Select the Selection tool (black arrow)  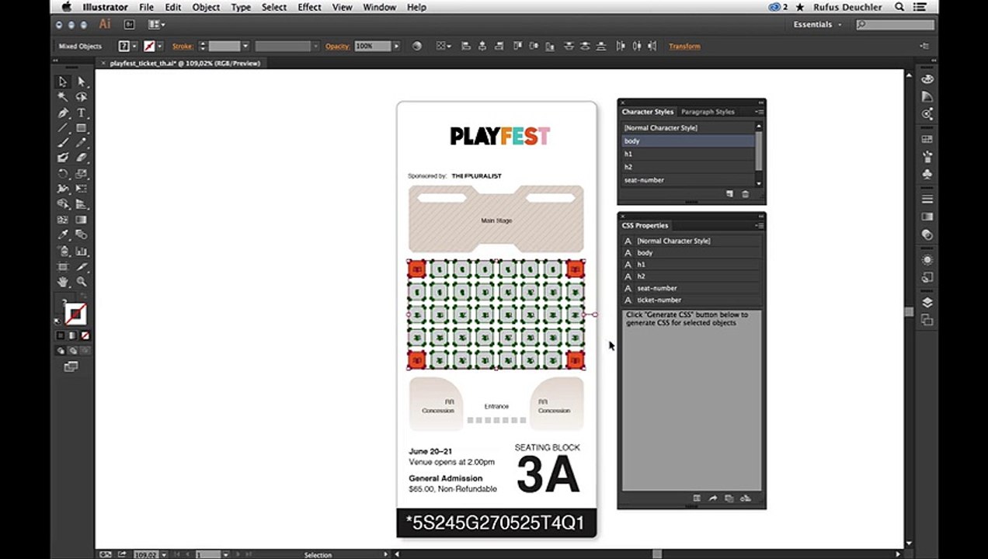[x=63, y=82]
